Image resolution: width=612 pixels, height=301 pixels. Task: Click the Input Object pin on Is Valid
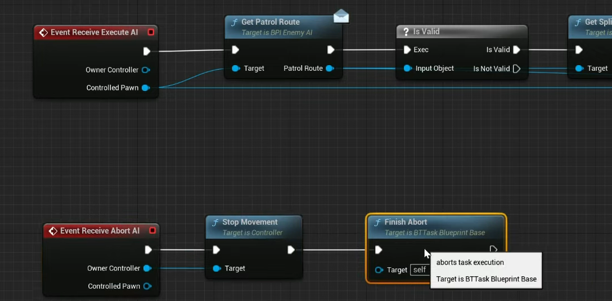(x=407, y=69)
